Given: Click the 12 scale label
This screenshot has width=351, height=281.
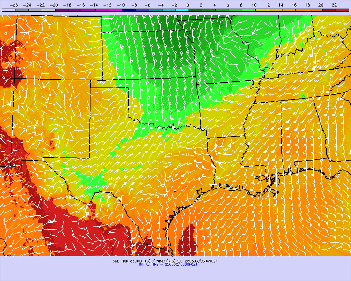Looking at the screenshot, I should (x=267, y=5).
